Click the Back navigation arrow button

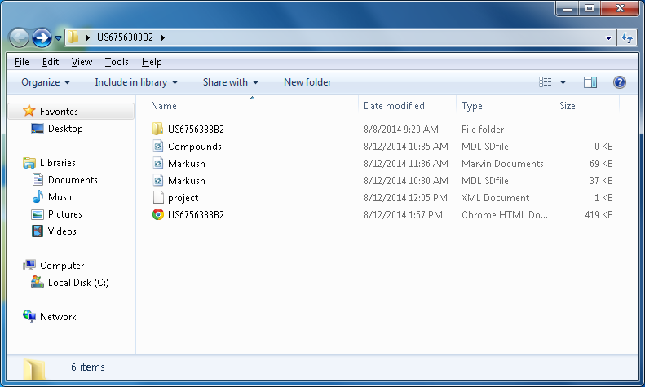(x=19, y=37)
